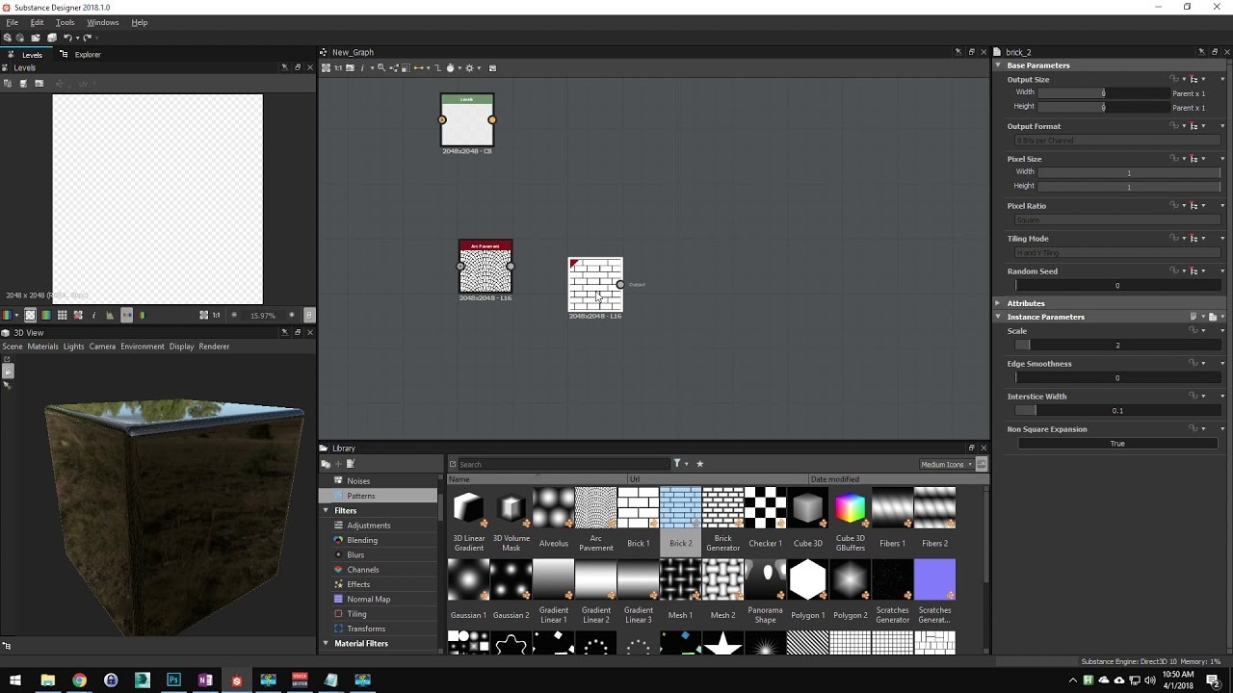Viewport: 1233px width, 693px height.
Task: Collapse the Filters category in the Library sidebar
Action: (326, 510)
